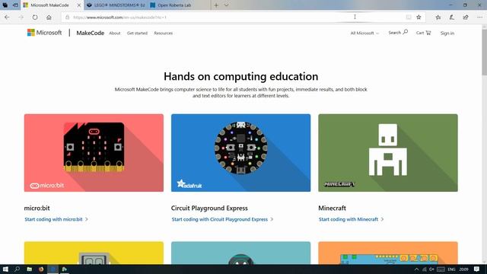Viewport: 487px width, 274px height.
Task: Show hidden system tray icons
Action: point(416,269)
